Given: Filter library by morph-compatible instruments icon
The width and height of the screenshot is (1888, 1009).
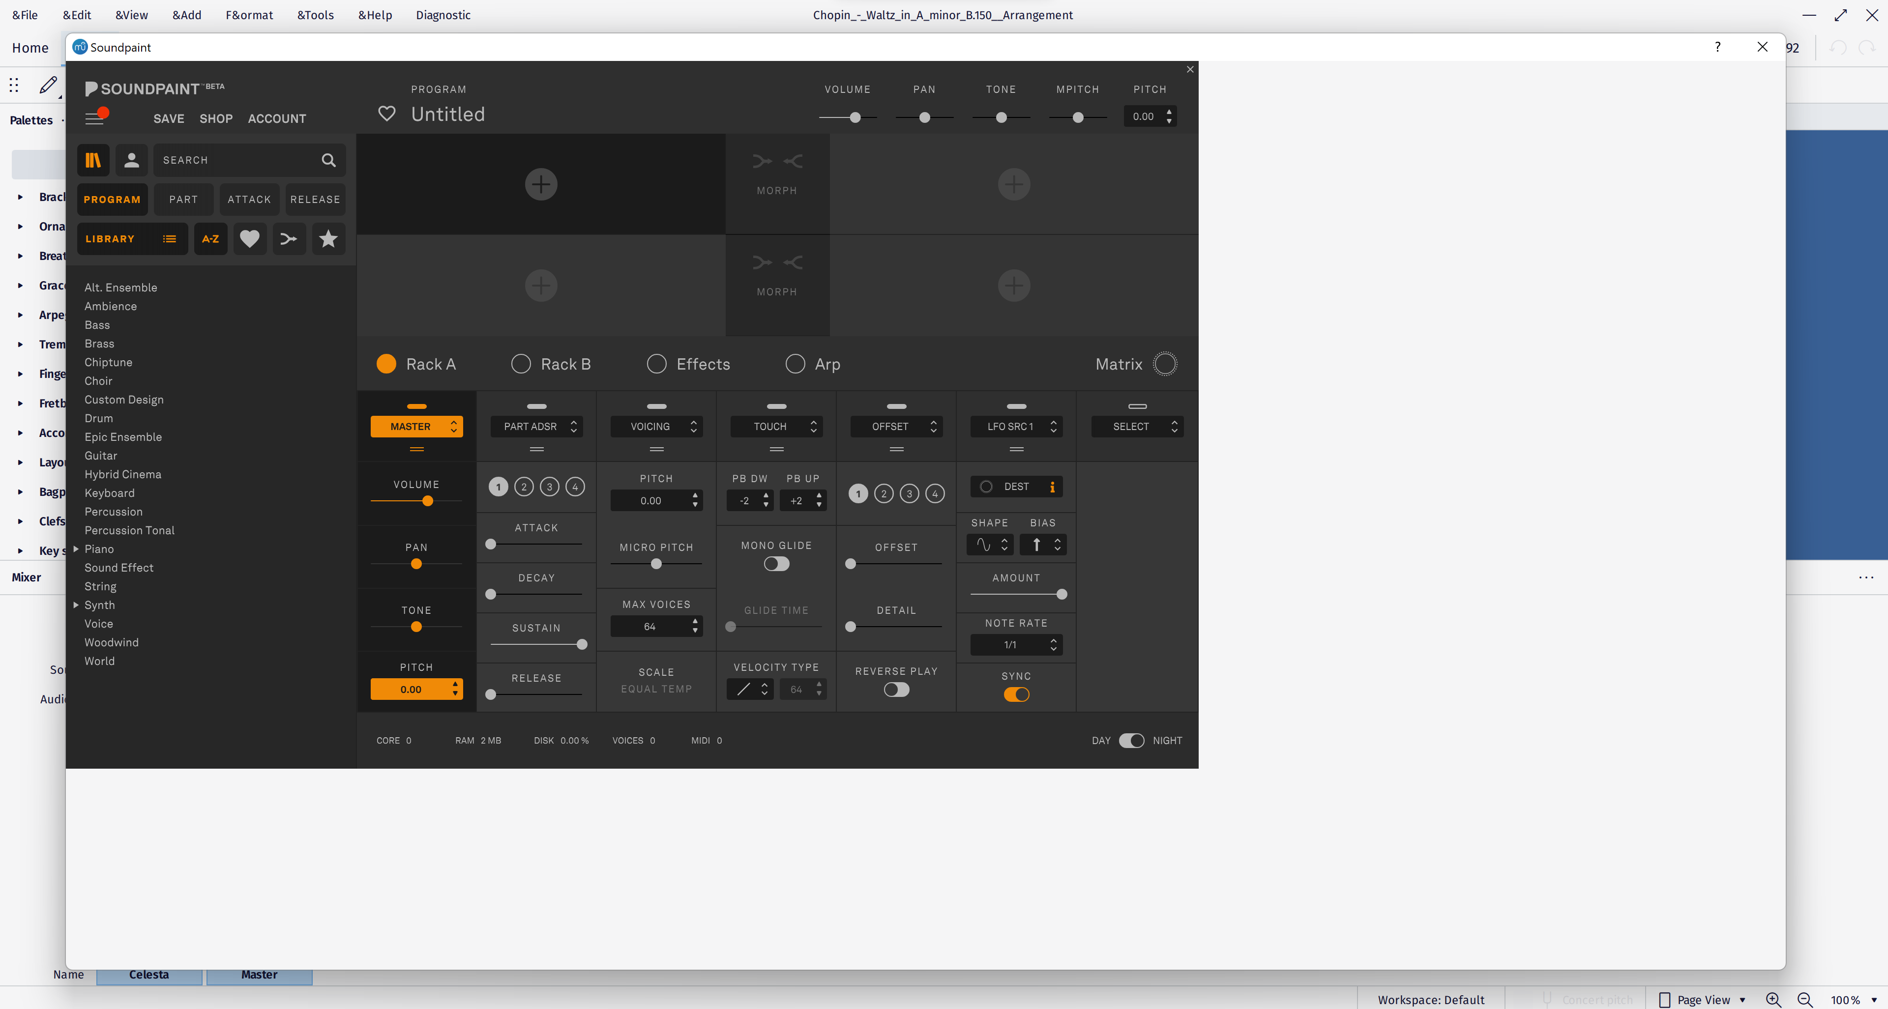Looking at the screenshot, I should pyautogui.click(x=289, y=238).
